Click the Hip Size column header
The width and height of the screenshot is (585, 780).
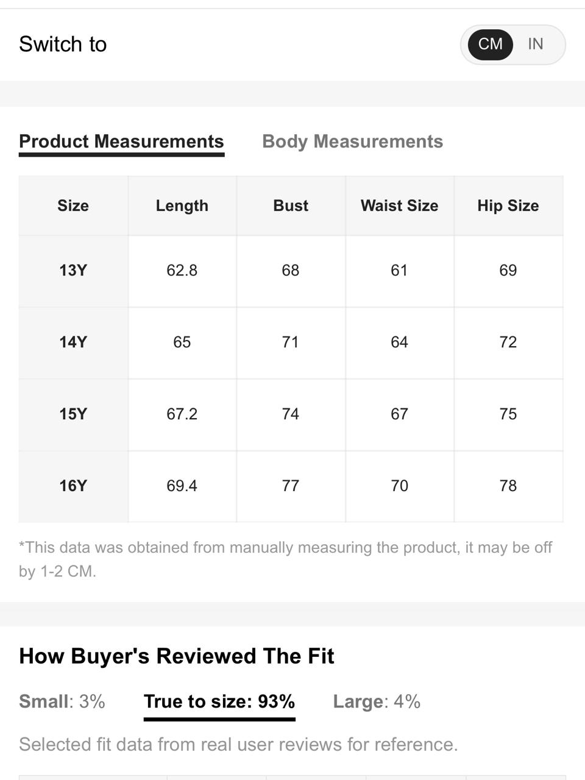coord(508,206)
